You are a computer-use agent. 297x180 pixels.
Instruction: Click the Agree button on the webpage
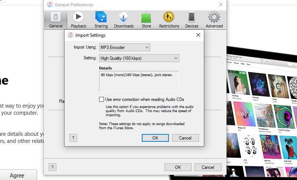click(17, 175)
